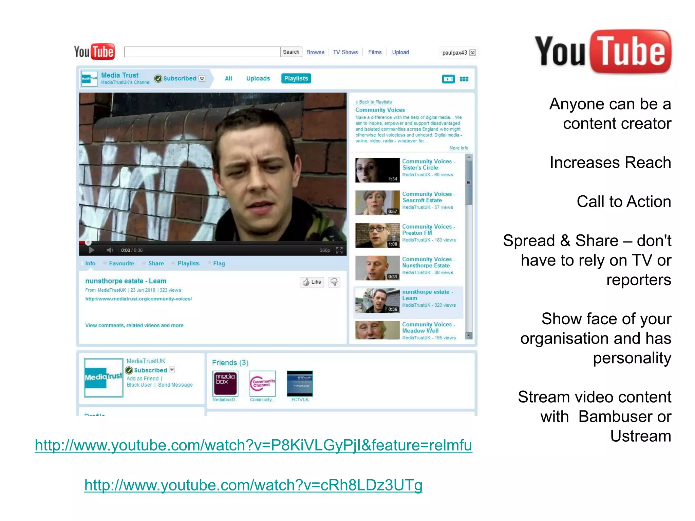Select the Playlists tab in channel bar
Viewport: 695px width, 521px height.
click(x=296, y=78)
